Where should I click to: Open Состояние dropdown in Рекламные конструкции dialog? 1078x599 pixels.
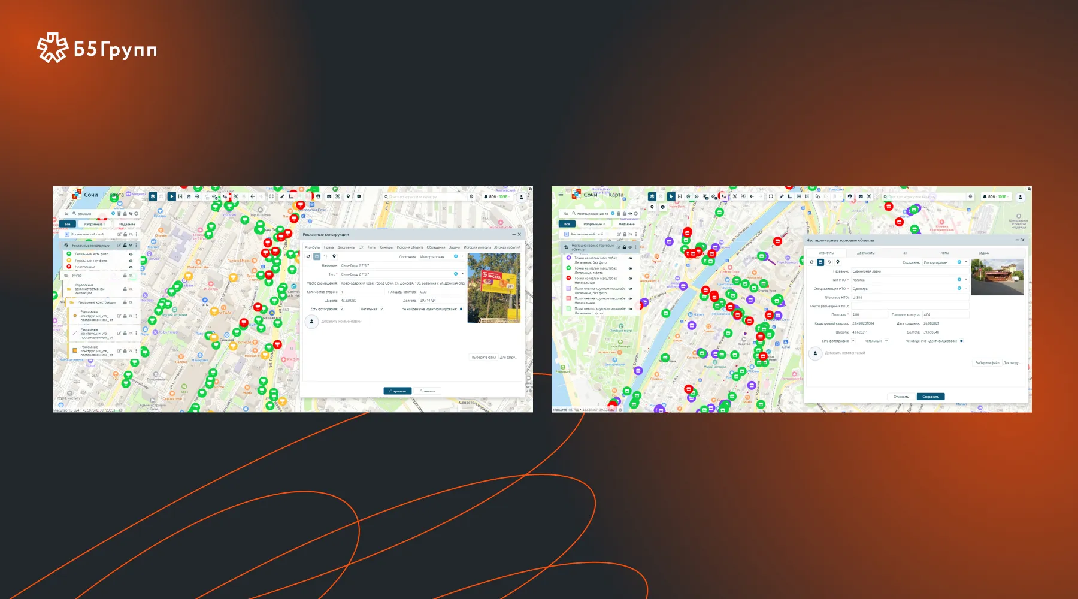(462, 256)
